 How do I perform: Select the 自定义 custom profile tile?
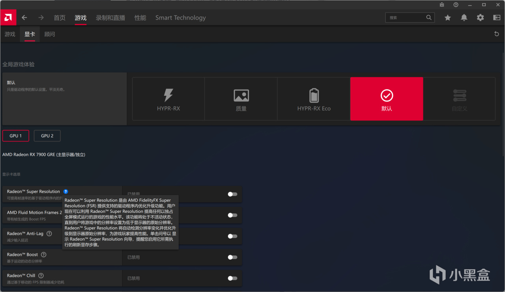coord(459,99)
